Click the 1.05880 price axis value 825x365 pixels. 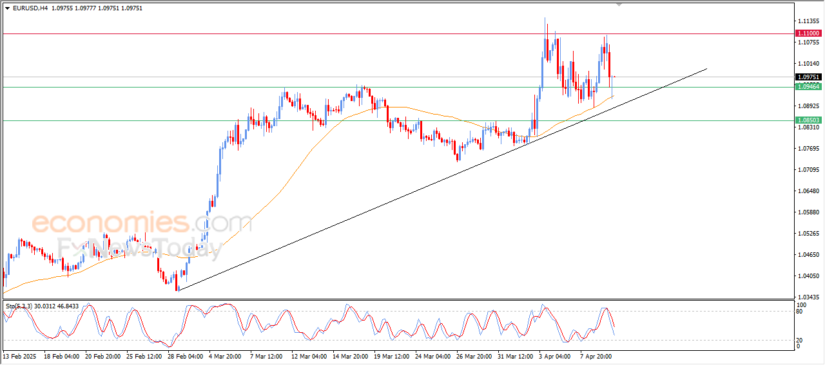[809, 212]
